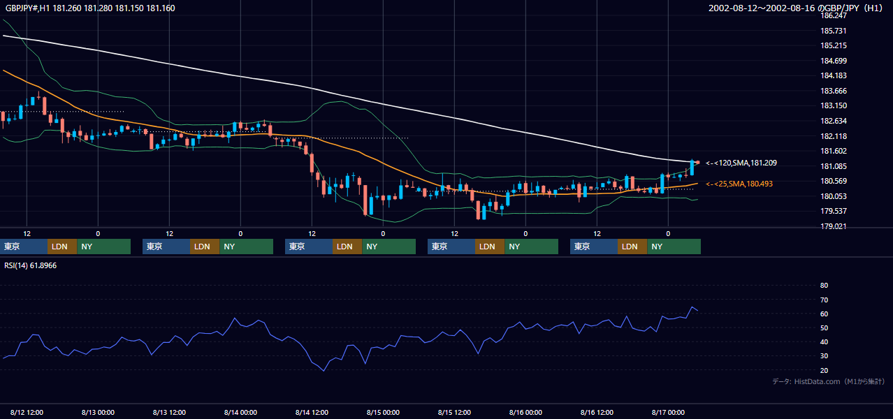
Task: Select the 25 SMA 180.493 label
Action: click(739, 184)
